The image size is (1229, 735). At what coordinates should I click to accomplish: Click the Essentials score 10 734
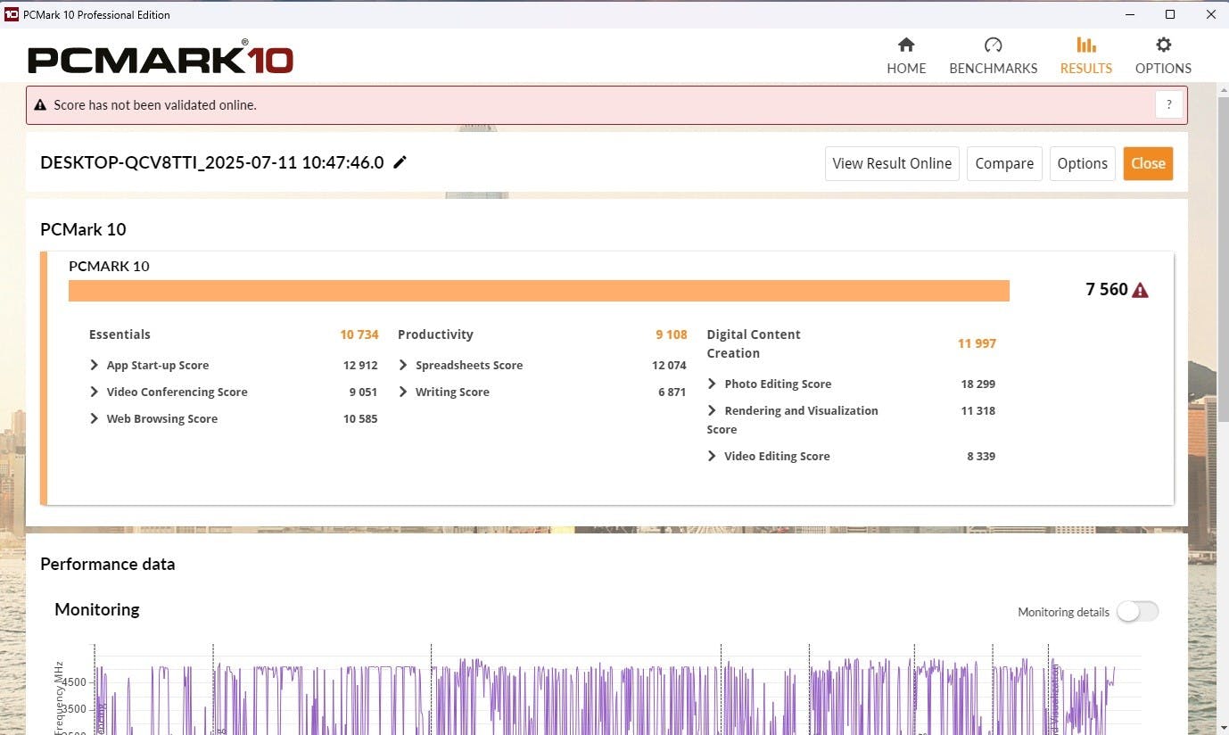[359, 334]
